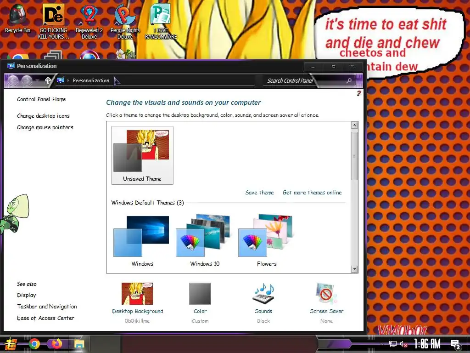
Task: Open the Recycle Bin desktop icon
Action: (x=18, y=18)
